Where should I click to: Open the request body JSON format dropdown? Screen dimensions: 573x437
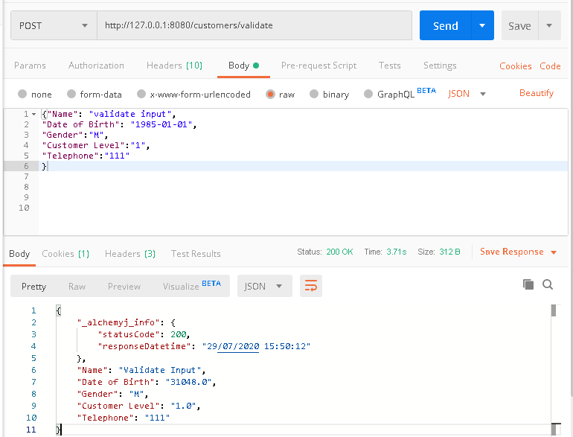(x=467, y=94)
